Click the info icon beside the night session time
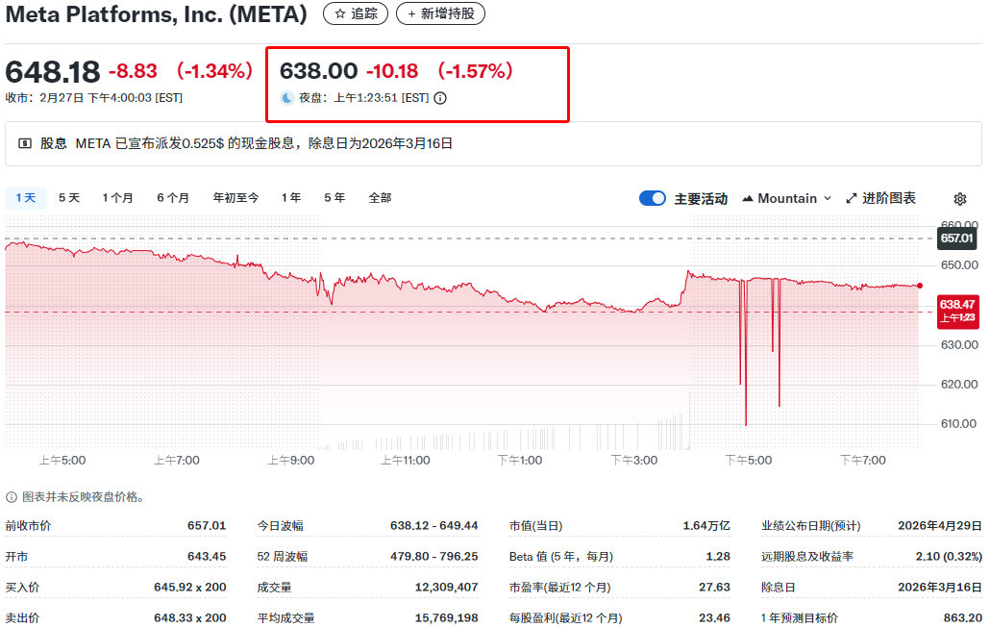This screenshot has height=628, width=990. 440,97
